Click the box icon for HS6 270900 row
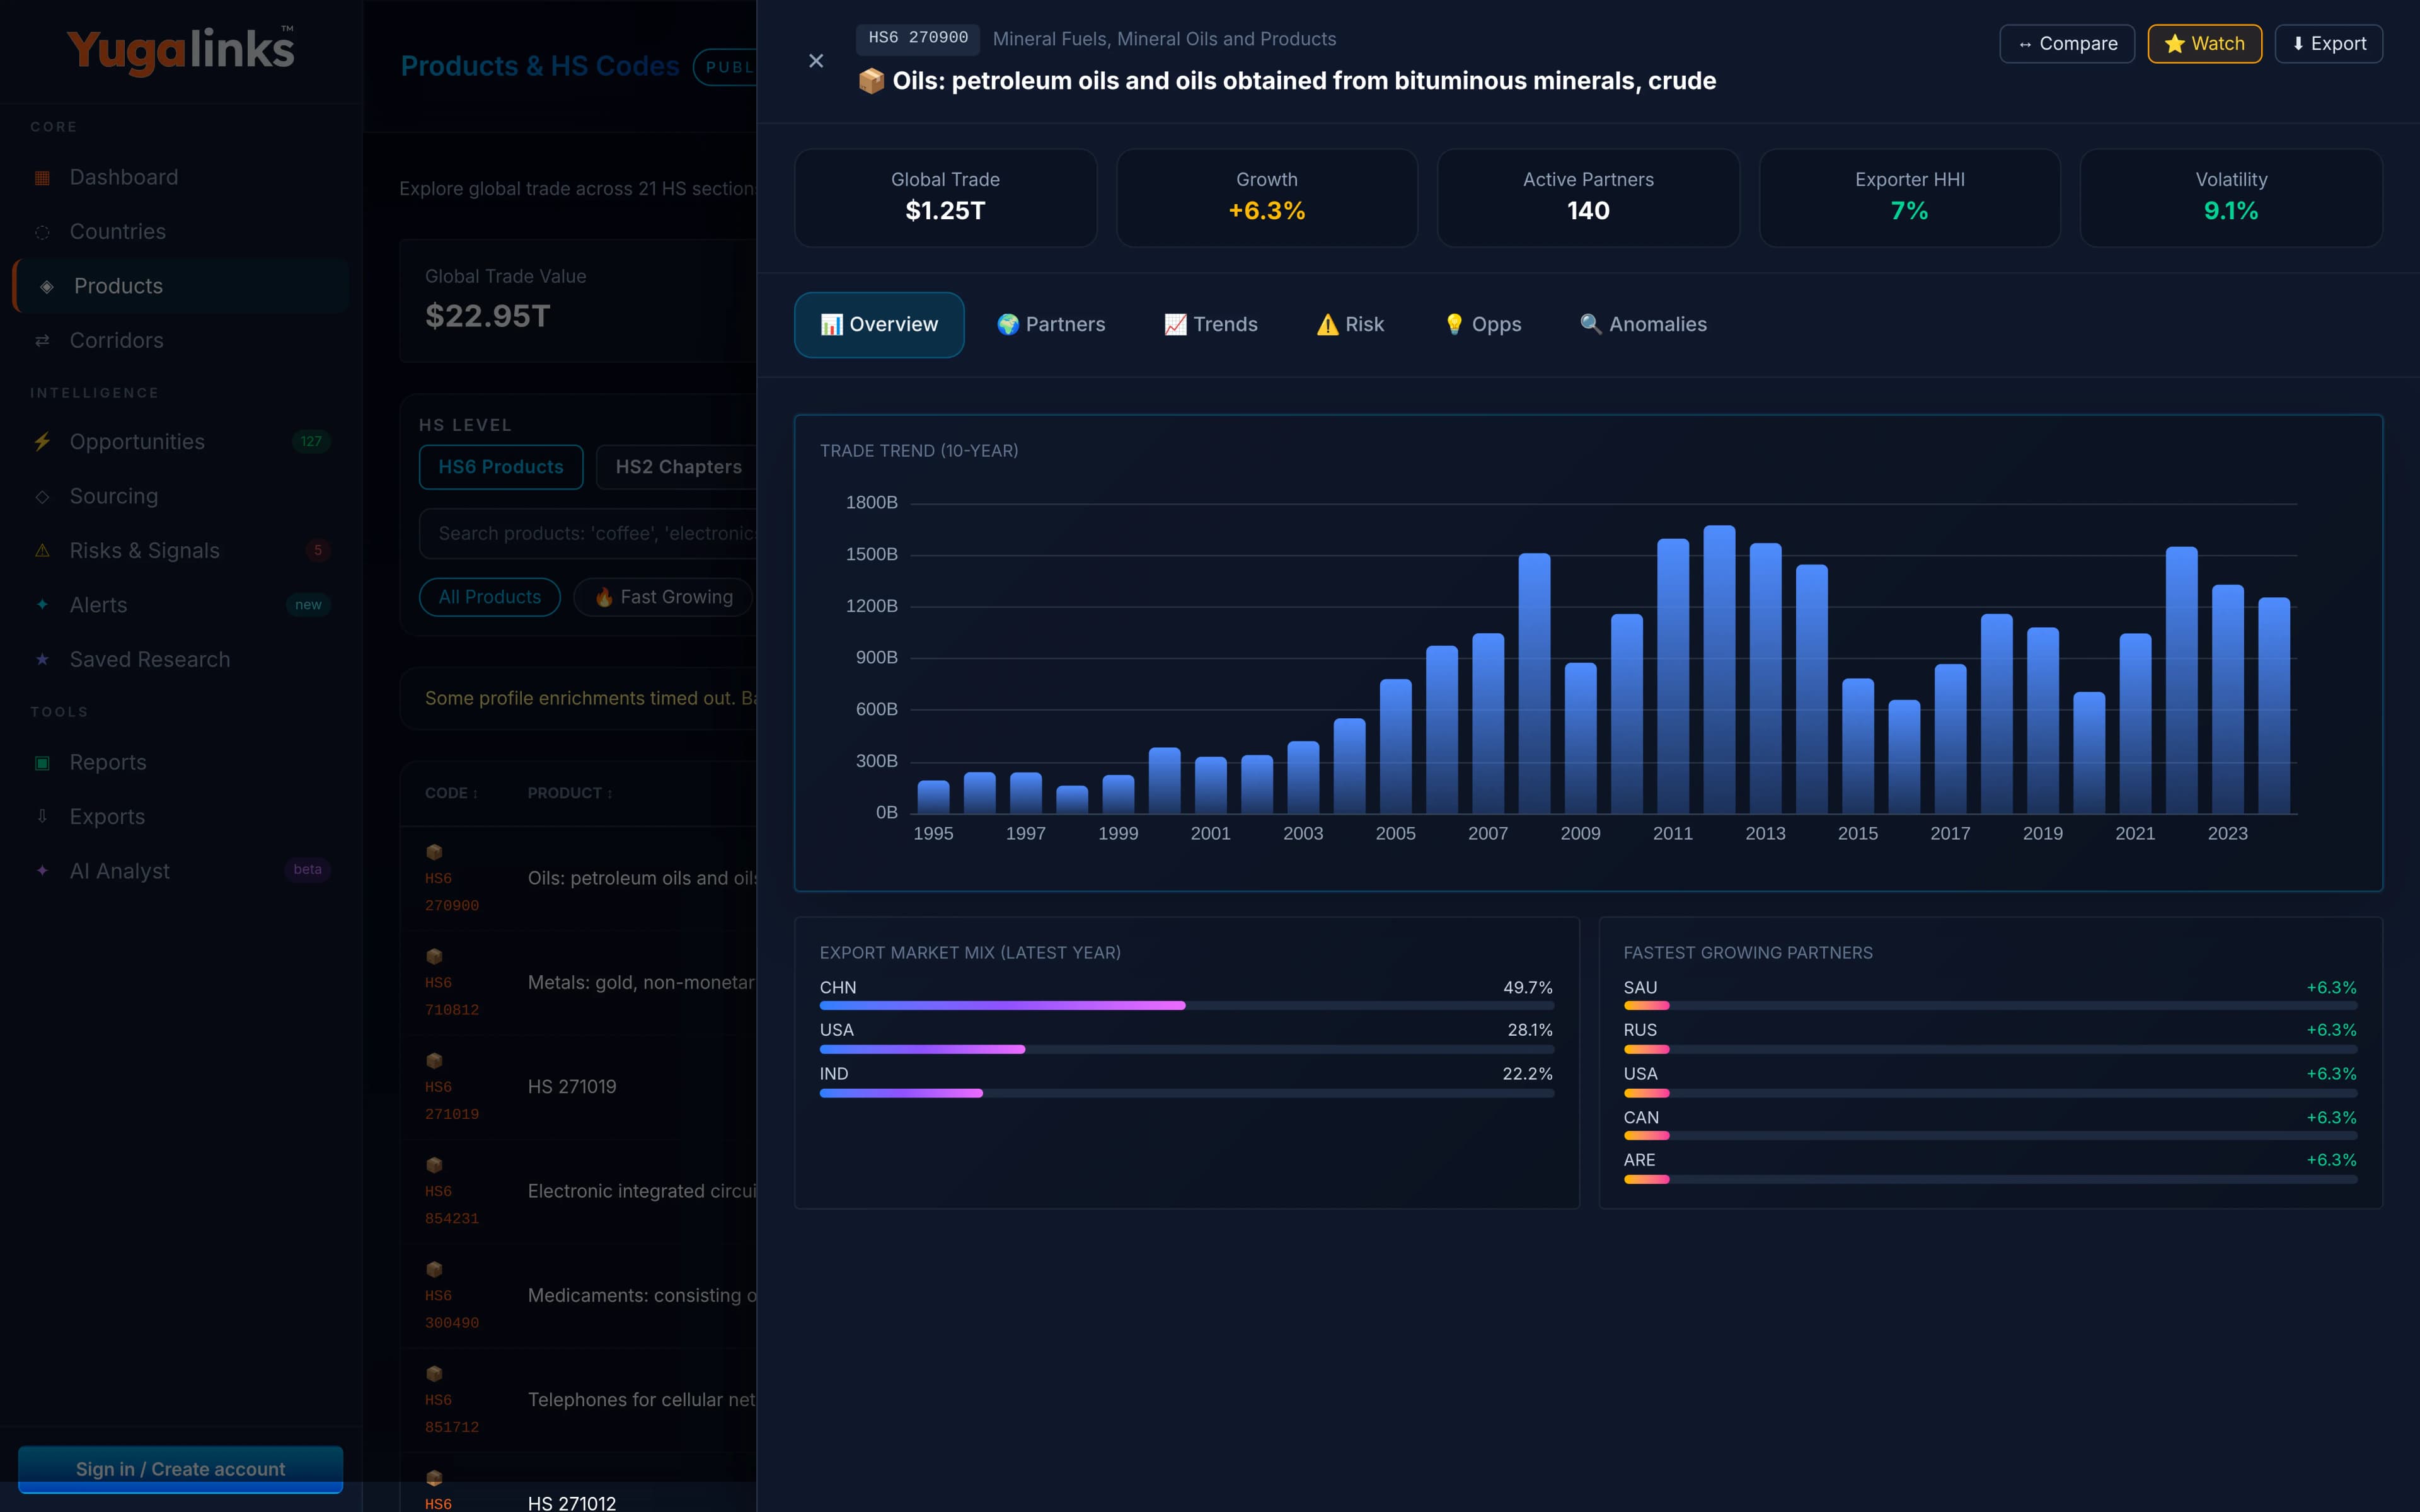 pos(434,852)
